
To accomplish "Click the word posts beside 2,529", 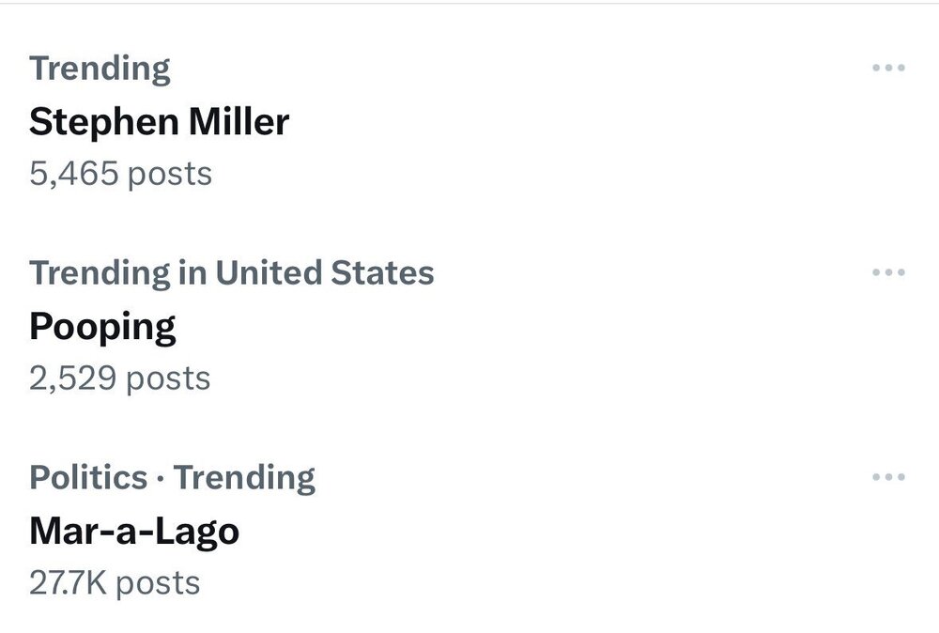I will click(x=168, y=378).
